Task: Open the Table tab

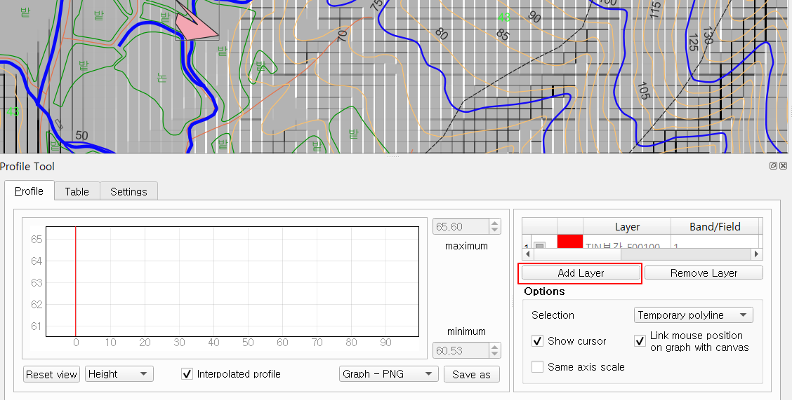Action: point(77,191)
